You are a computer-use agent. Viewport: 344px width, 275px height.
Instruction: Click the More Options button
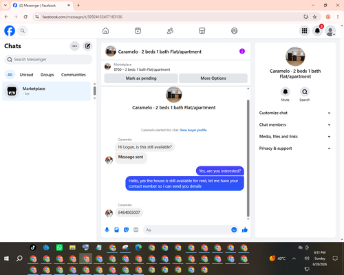[213, 78]
